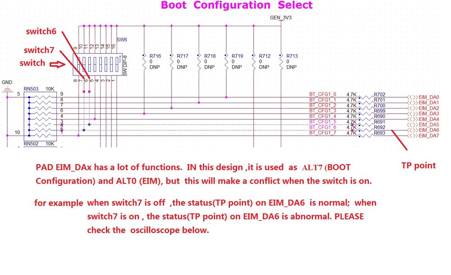Click the 10K value beside RN503
Image resolution: width=451 pixels, height=275 pixels.
(50, 89)
